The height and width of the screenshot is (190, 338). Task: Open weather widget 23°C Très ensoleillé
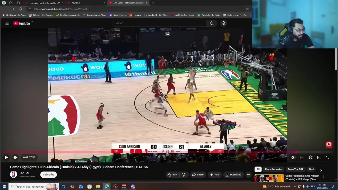276,187
